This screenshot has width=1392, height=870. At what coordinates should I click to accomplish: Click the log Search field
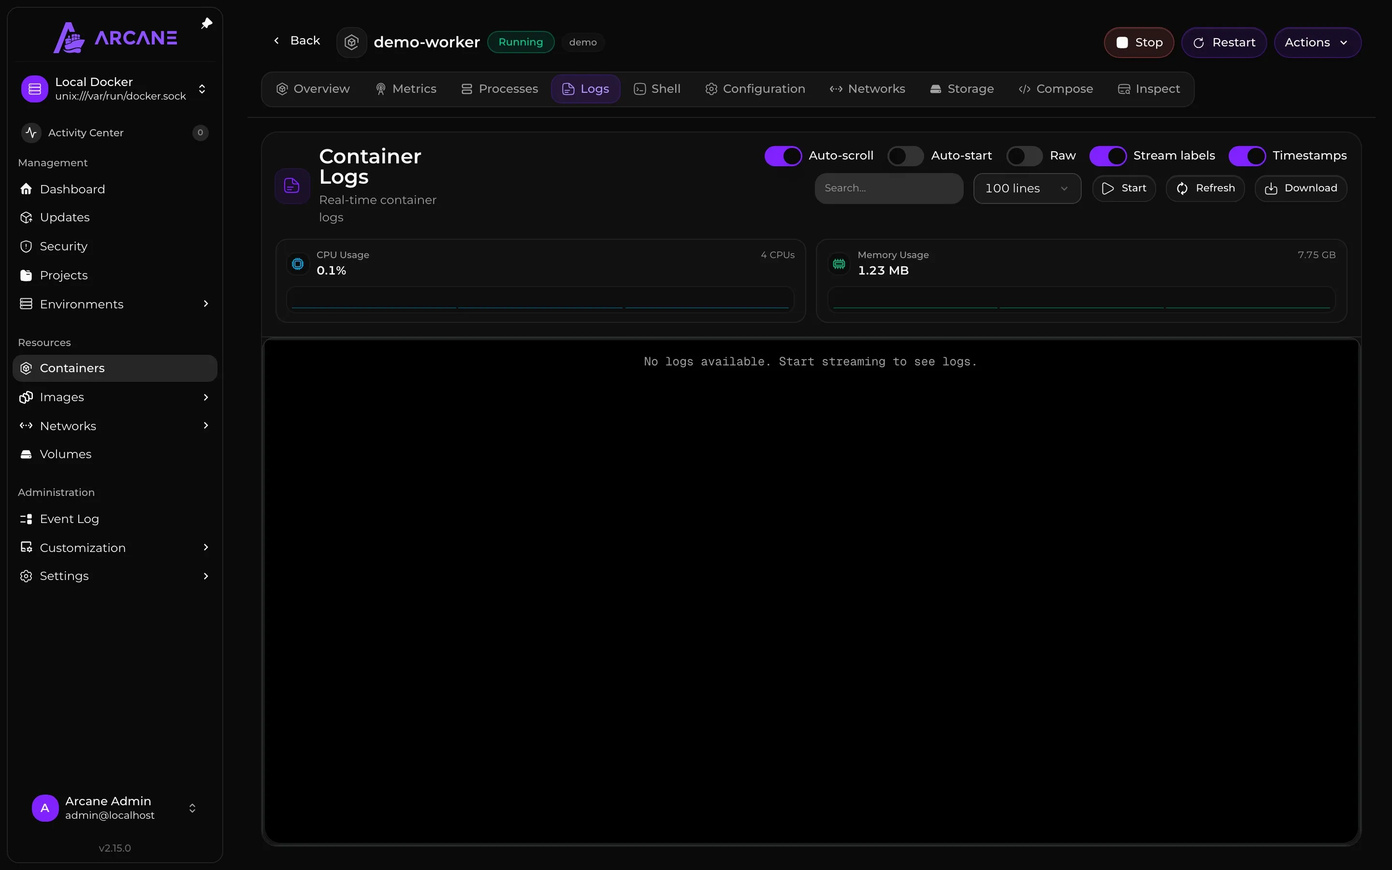click(889, 188)
